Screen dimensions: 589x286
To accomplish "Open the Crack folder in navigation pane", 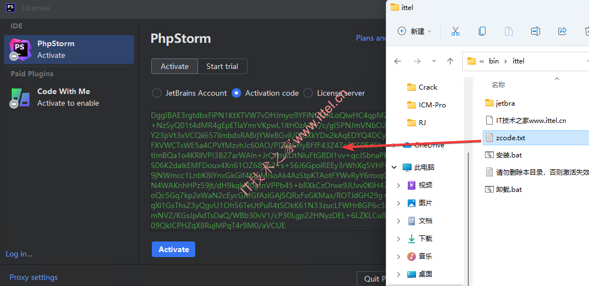I will [x=423, y=87].
